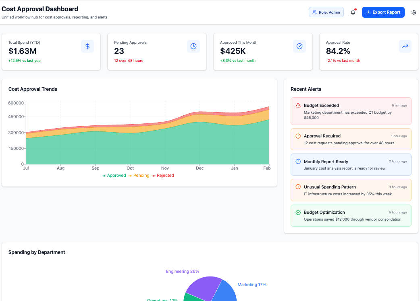Click the red warning triangle on Budget Exceeded alert
This screenshot has width=420, height=301.
pos(297,105)
